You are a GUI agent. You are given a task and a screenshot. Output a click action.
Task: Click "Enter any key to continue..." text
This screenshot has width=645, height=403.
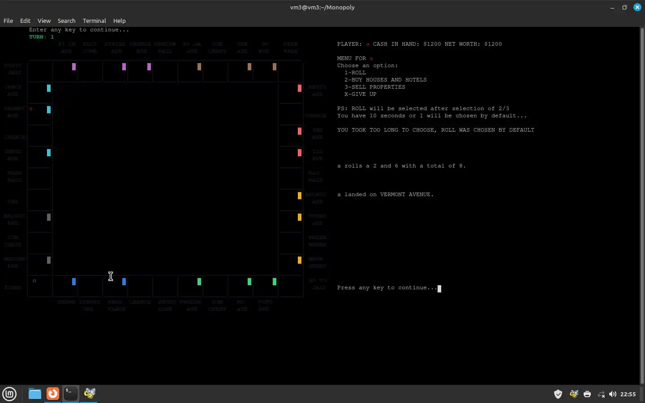pyautogui.click(x=79, y=30)
